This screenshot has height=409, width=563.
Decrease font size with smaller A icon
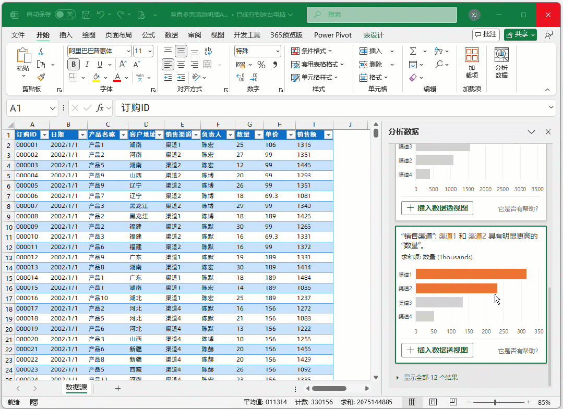pos(136,65)
